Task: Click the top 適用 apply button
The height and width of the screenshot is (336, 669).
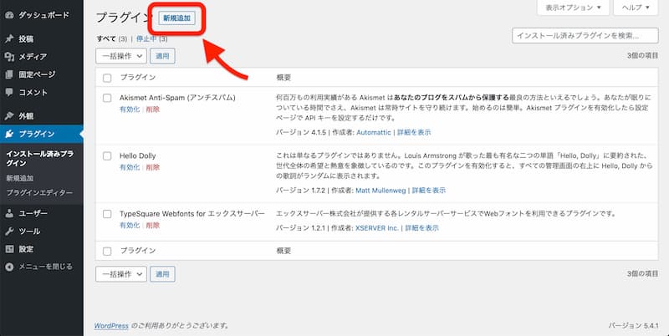Action: [x=162, y=56]
